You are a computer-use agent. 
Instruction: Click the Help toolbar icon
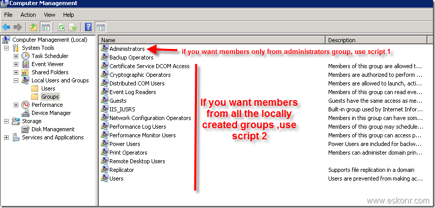coord(88,27)
